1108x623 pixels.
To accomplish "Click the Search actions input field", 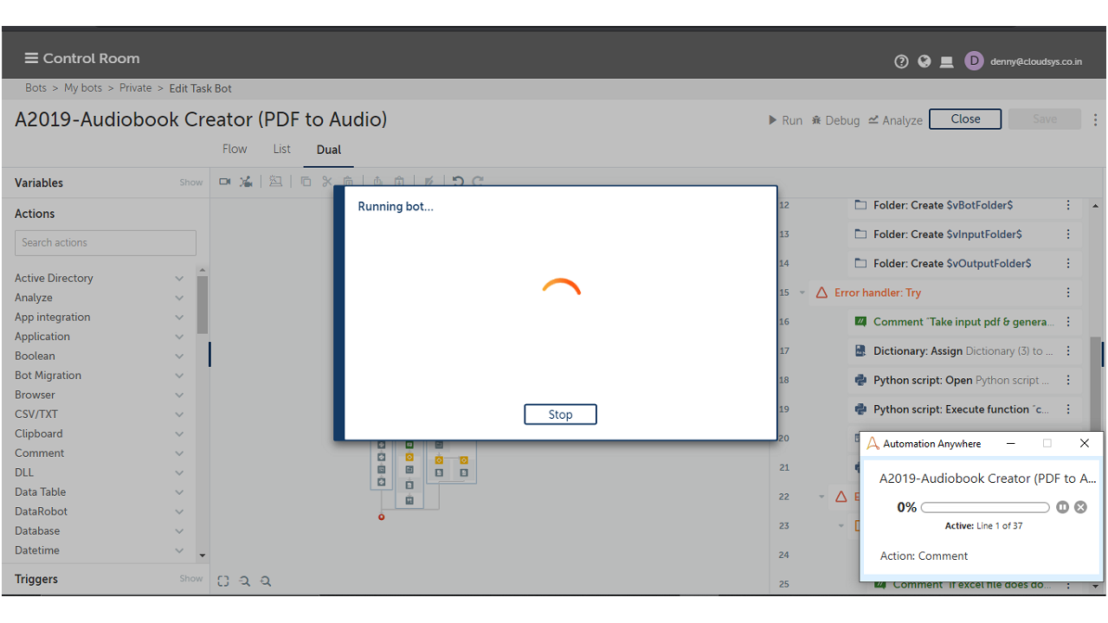I will (x=106, y=242).
